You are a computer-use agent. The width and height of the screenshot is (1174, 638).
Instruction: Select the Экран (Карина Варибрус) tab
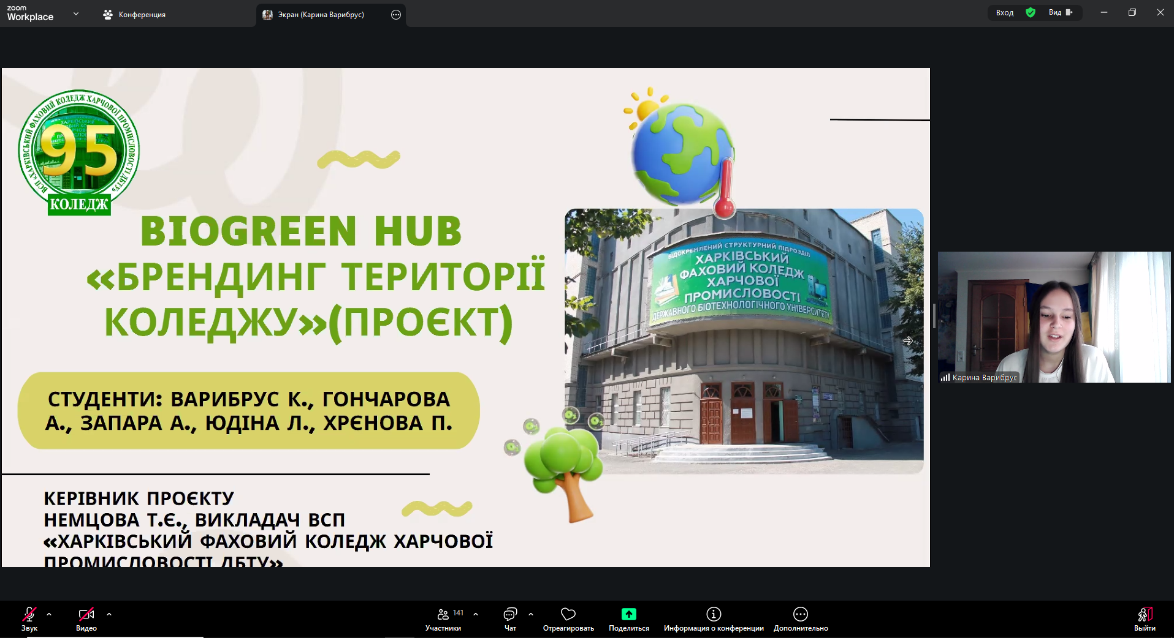[x=320, y=15]
